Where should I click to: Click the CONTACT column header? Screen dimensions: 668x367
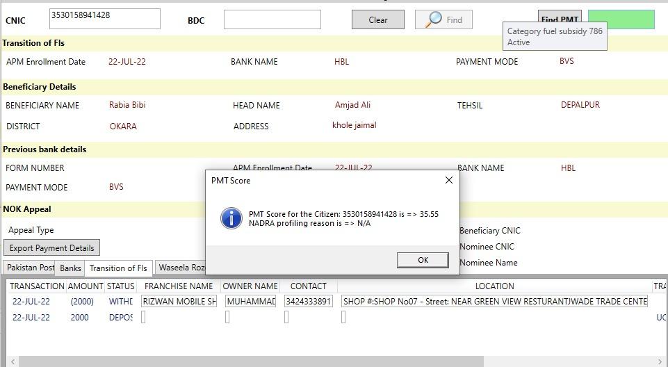[309, 286]
